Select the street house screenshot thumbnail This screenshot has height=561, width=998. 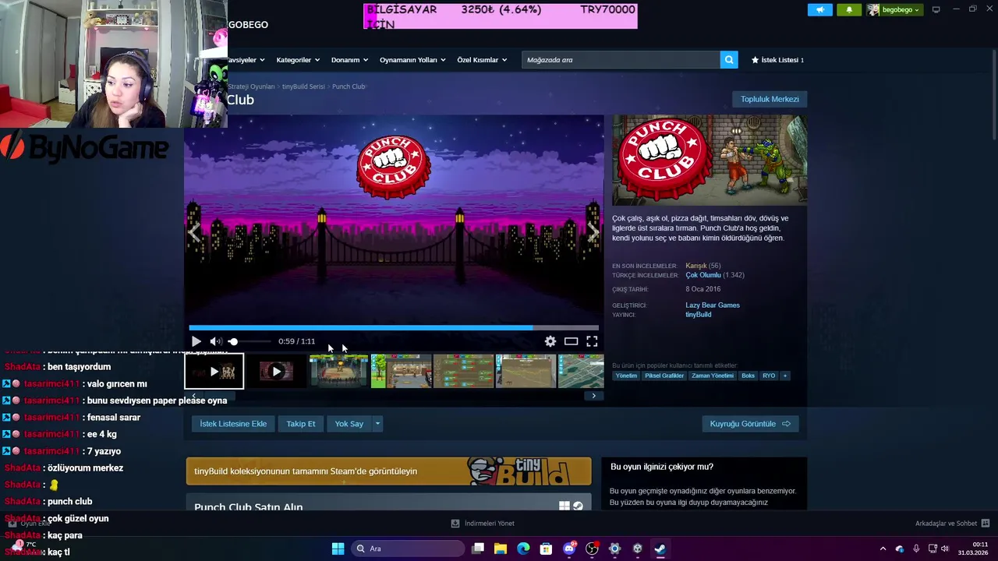pyautogui.click(x=402, y=372)
